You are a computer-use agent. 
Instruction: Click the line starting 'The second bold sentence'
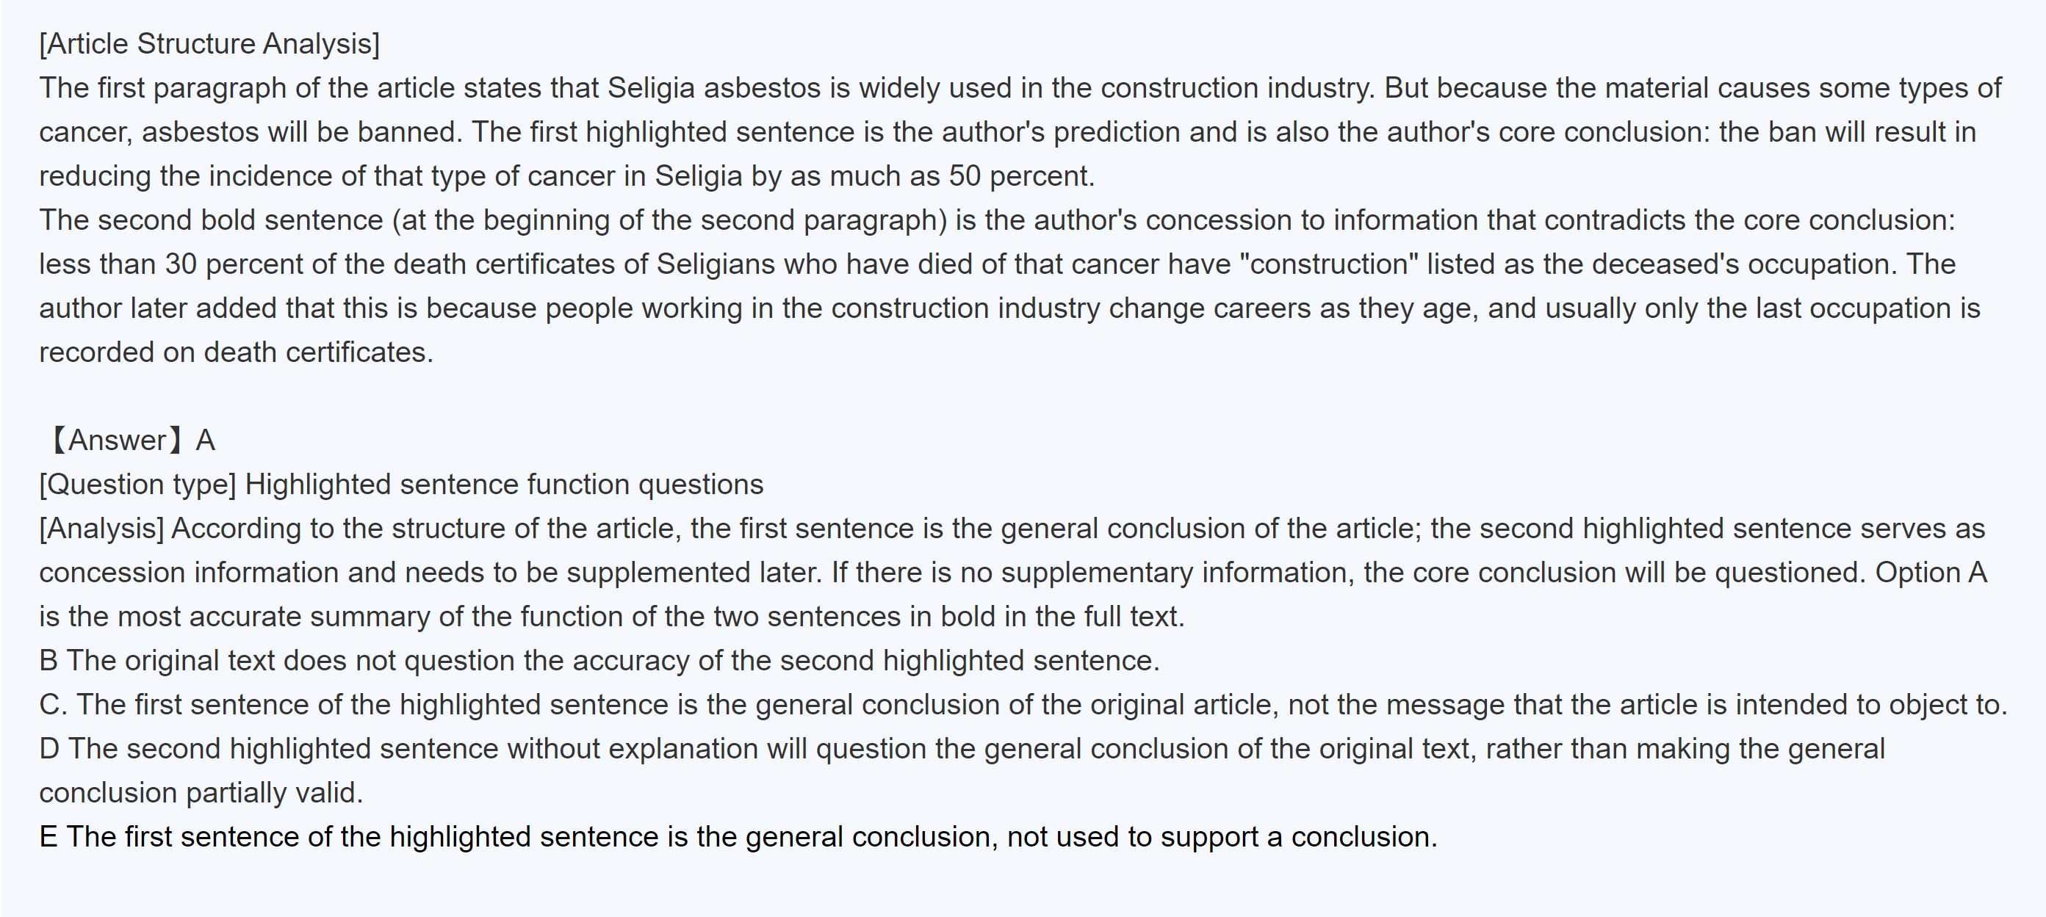pyautogui.click(x=997, y=220)
